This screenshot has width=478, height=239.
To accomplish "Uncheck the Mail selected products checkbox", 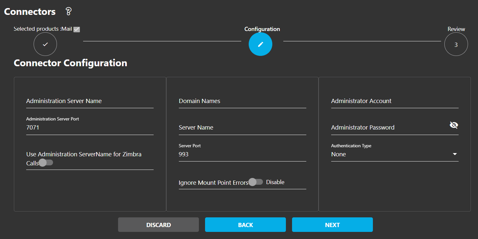I will (76, 29).
